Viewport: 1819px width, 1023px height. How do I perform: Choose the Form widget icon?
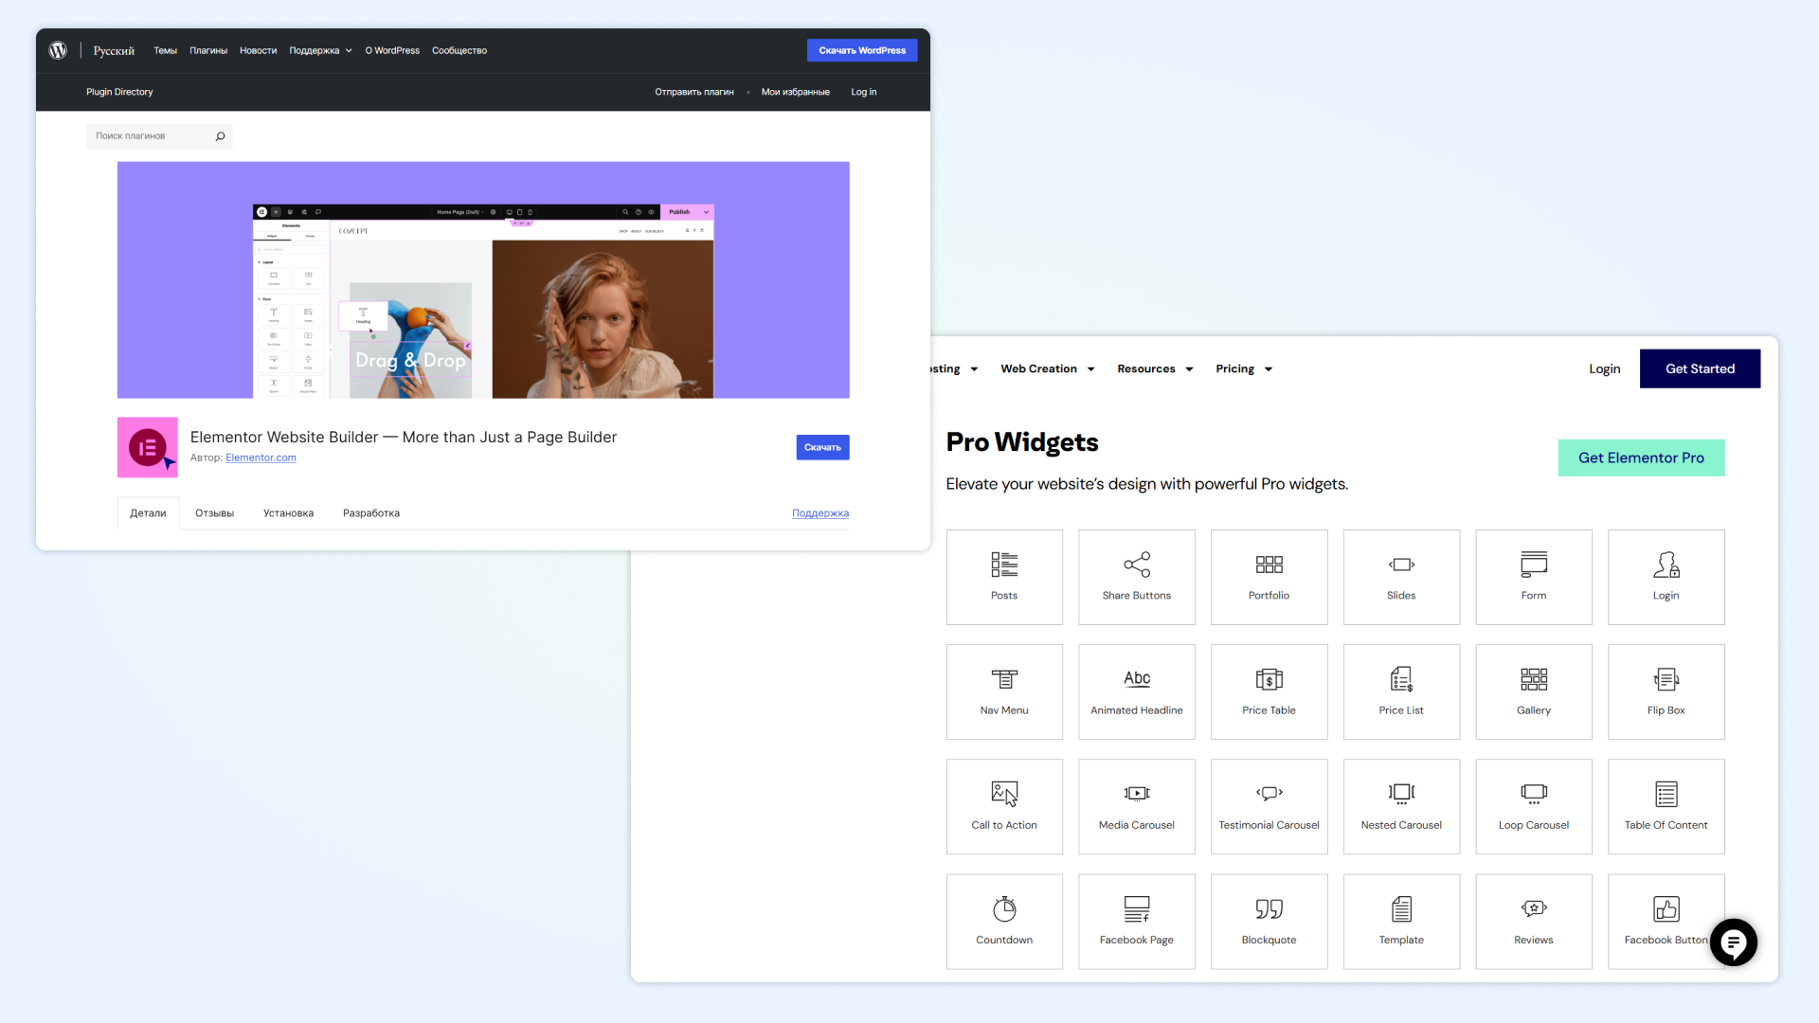pos(1534,565)
